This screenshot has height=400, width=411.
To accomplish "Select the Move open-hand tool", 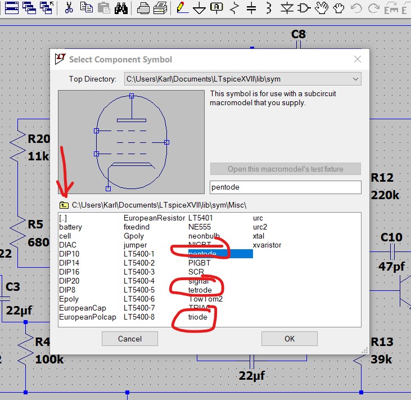I will 322,8.
